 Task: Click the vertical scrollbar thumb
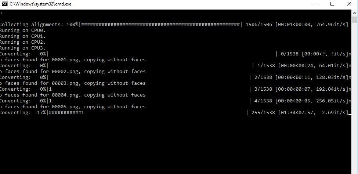pyautogui.click(x=355, y=19)
